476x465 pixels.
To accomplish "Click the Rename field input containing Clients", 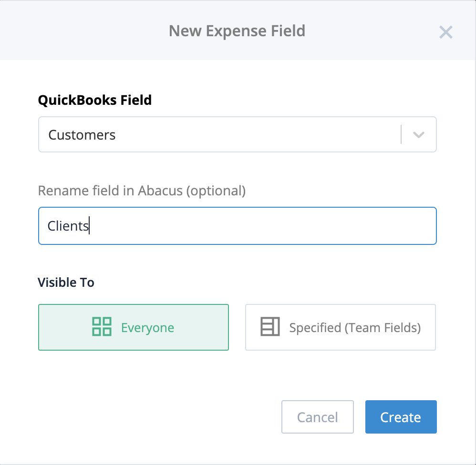I will (238, 226).
